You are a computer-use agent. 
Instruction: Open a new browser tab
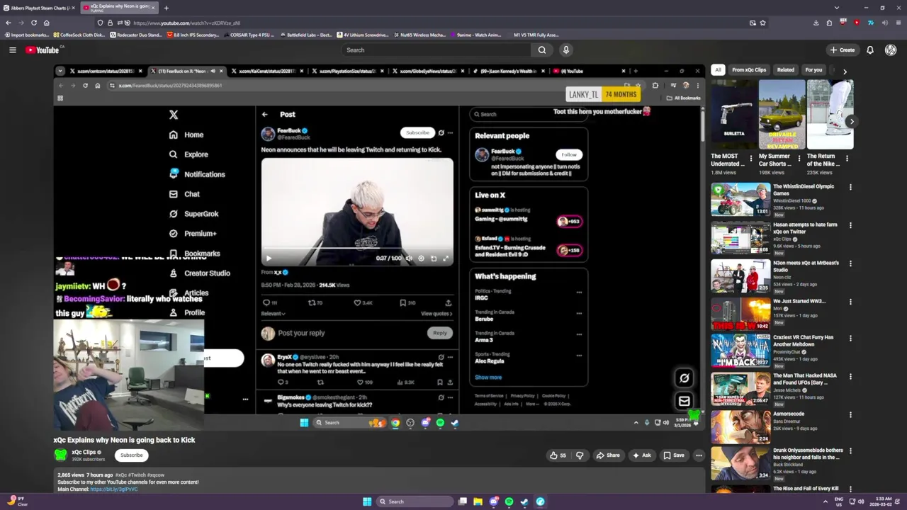pos(166,8)
